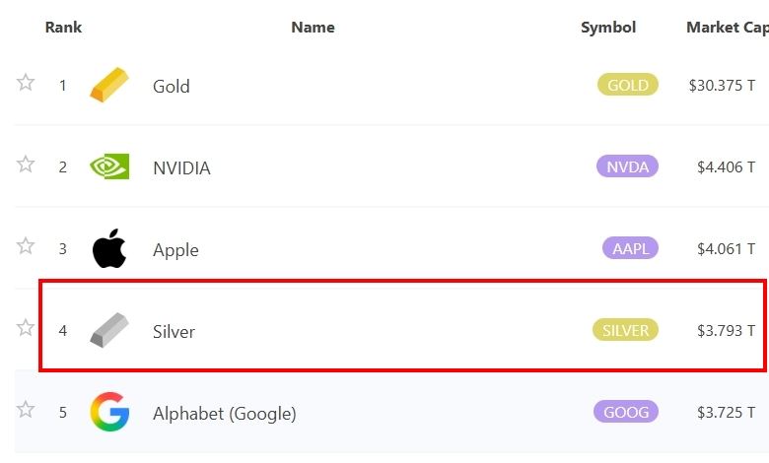The image size is (769, 463).
Task: Click the Google logo icon
Action: pos(109,412)
